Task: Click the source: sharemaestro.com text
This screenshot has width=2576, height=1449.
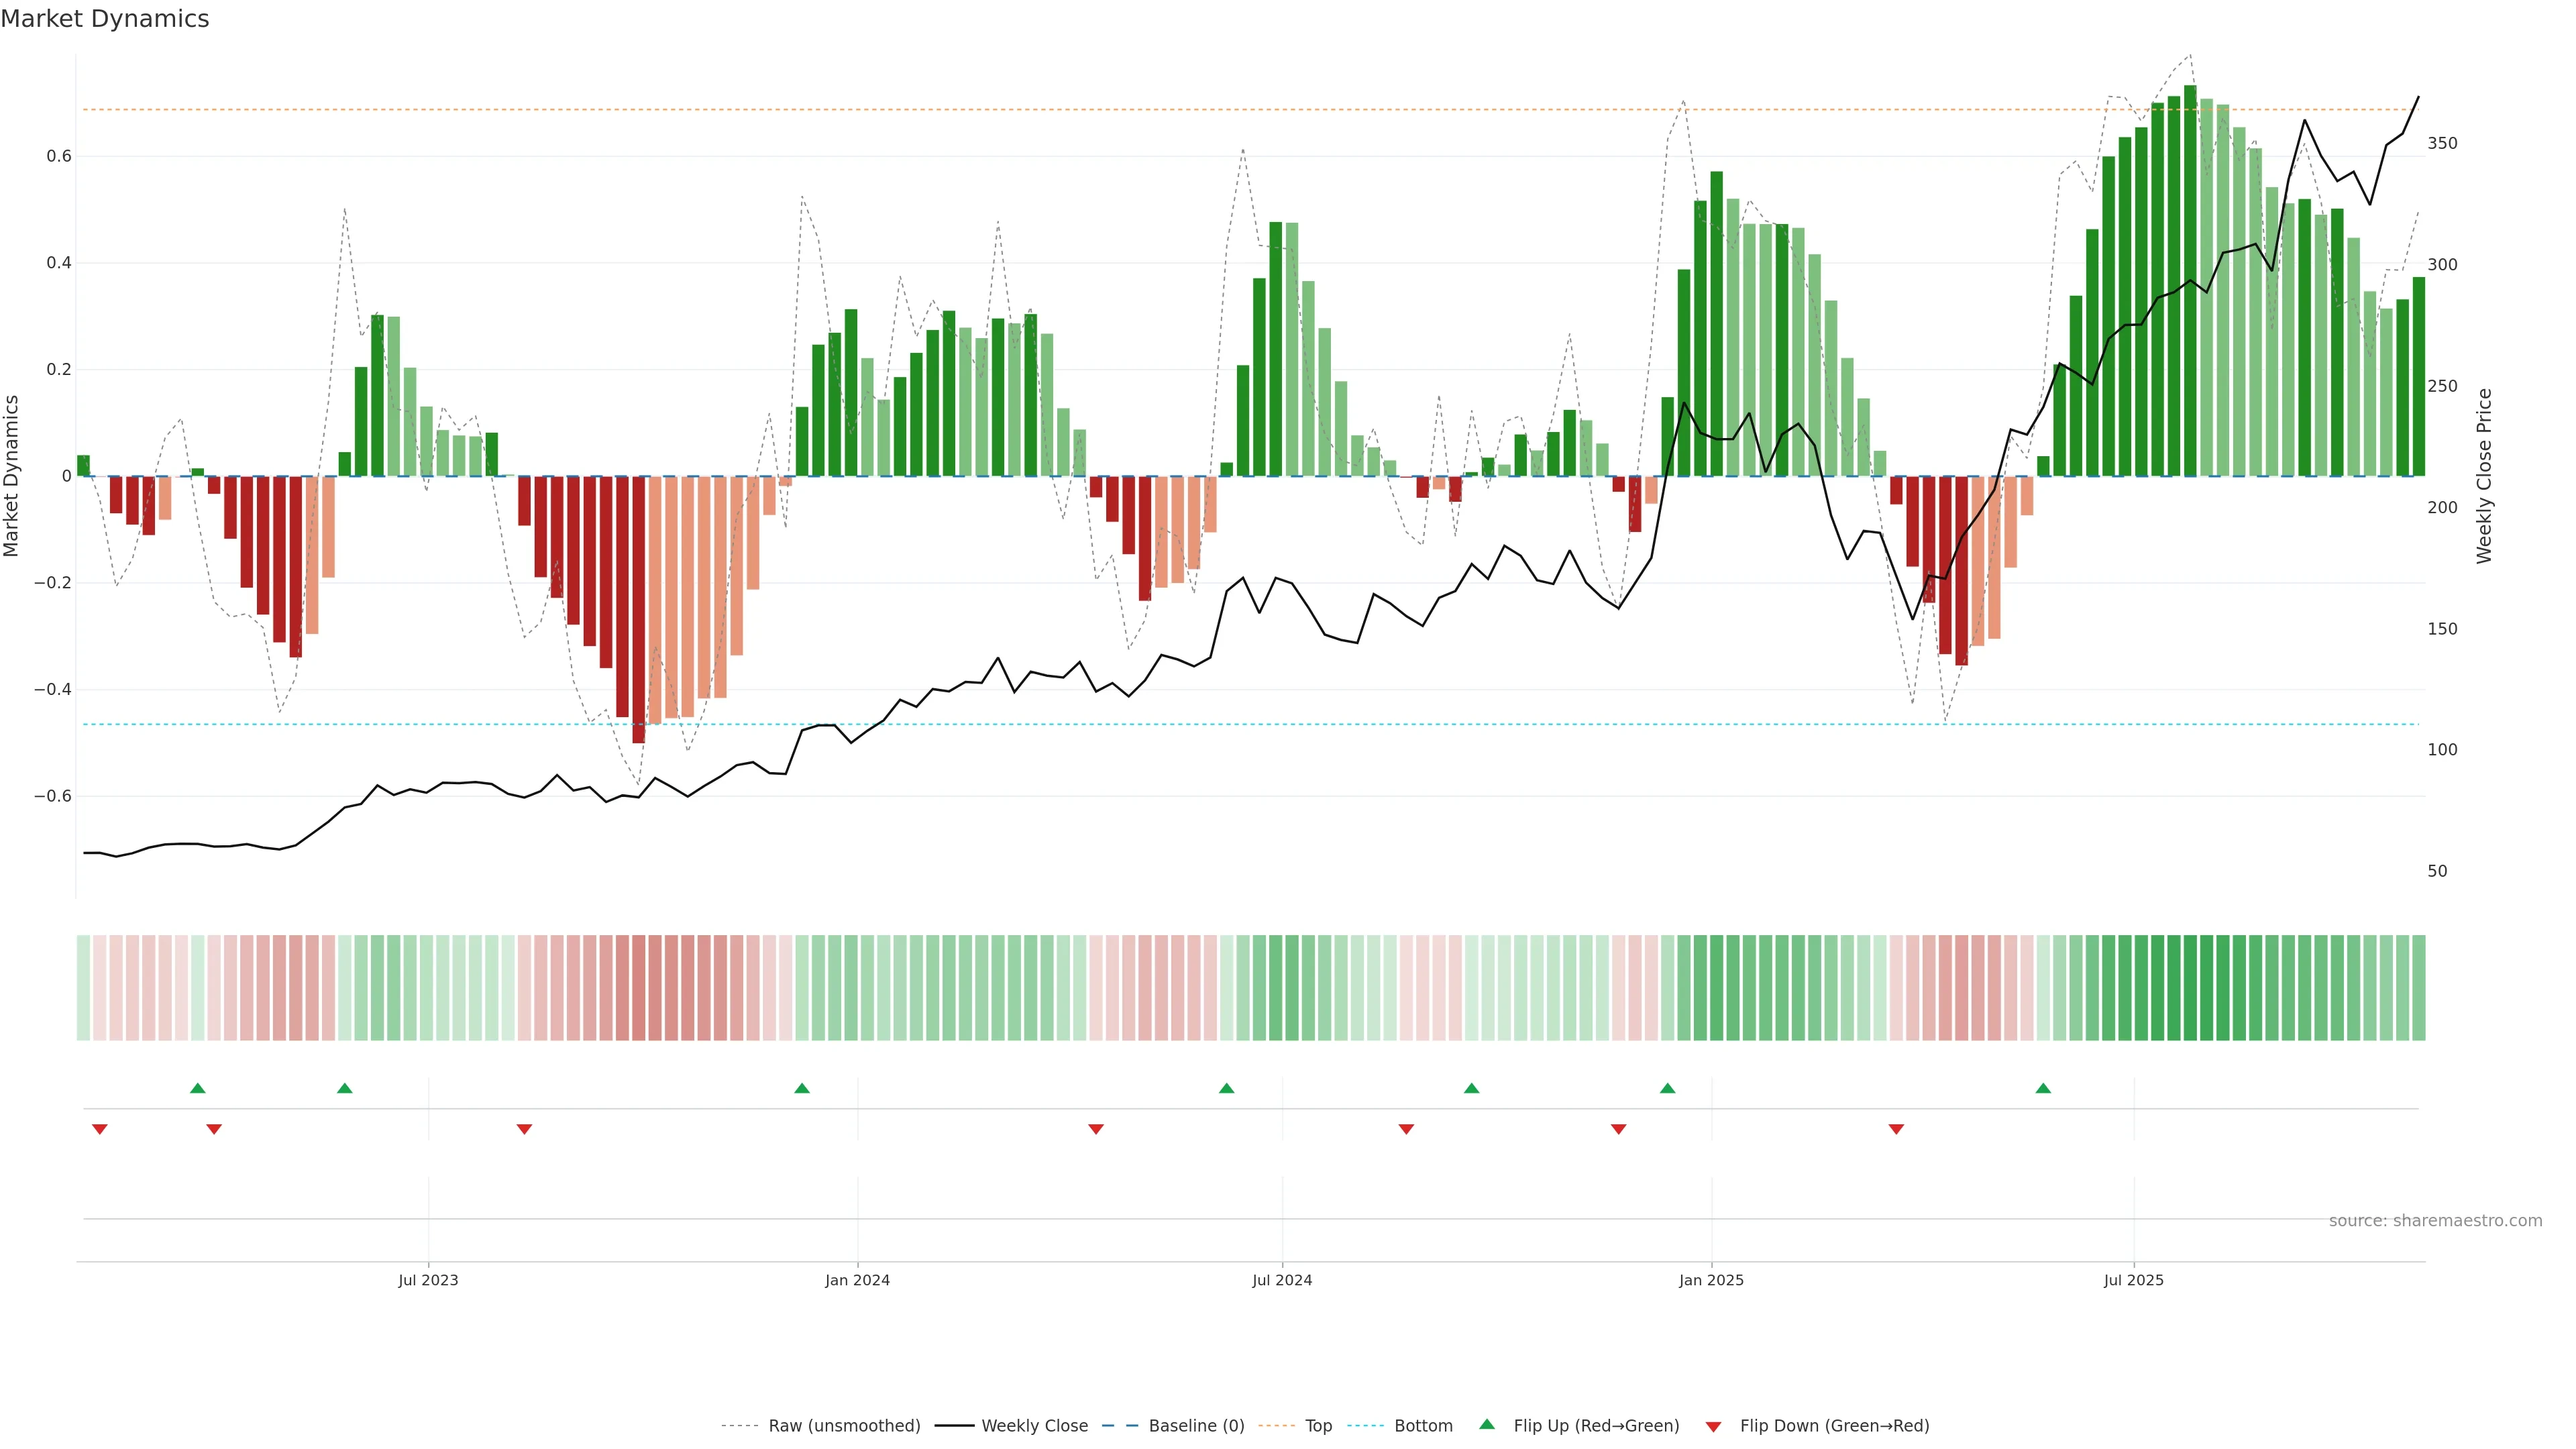Action: point(2435,1221)
